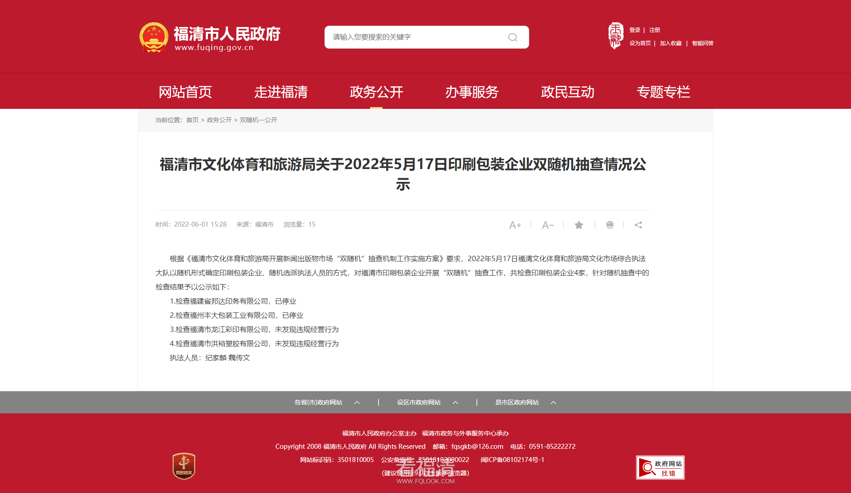Click the search magnifier icon
This screenshot has width=851, height=493.
(x=512, y=37)
